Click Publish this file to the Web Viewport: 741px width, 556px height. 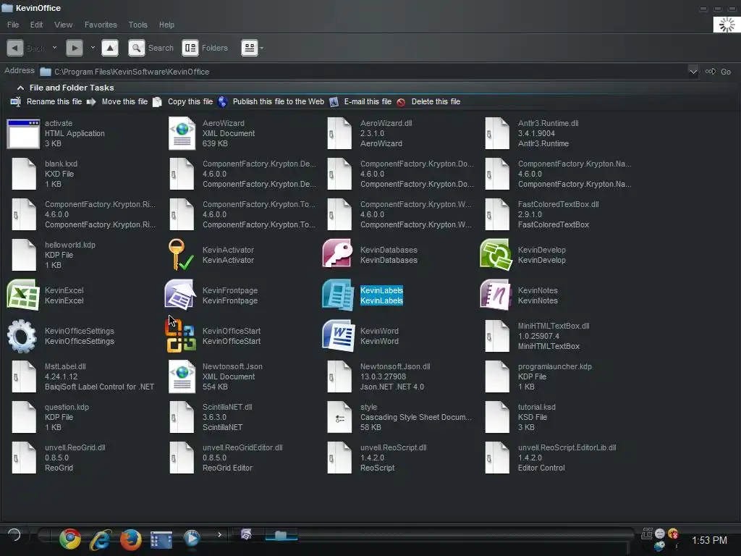[279, 101]
